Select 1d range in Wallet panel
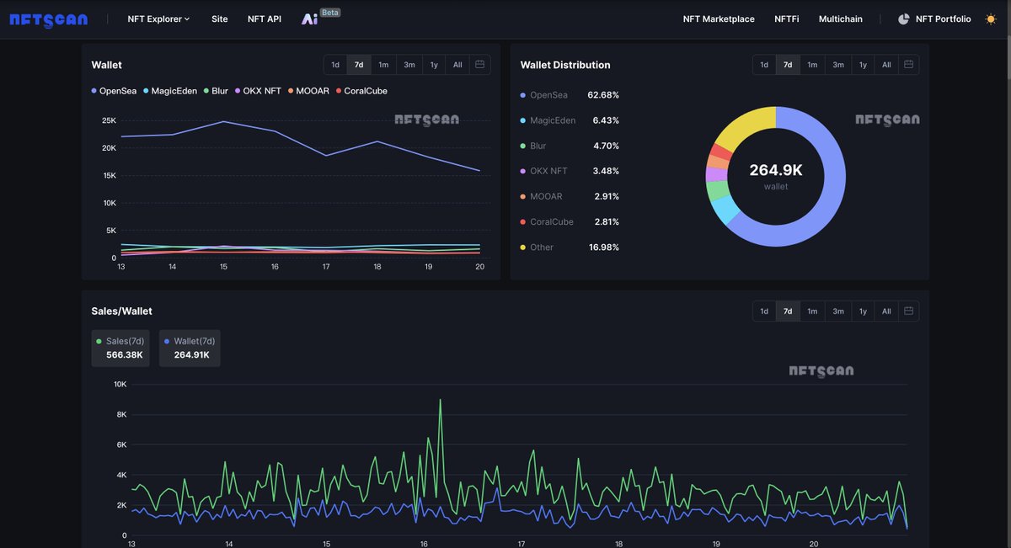Screen dimensions: 1011x548 pos(335,65)
